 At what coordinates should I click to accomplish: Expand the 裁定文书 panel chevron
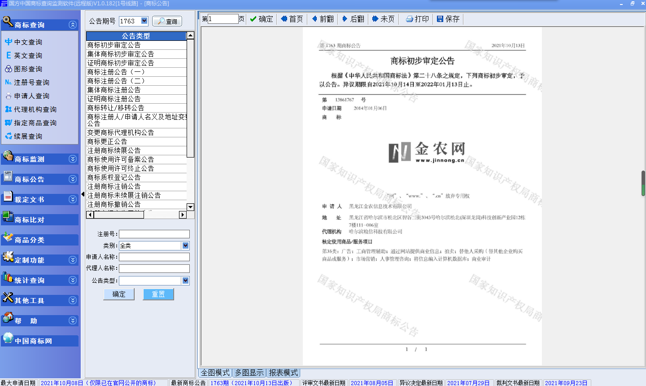click(73, 199)
